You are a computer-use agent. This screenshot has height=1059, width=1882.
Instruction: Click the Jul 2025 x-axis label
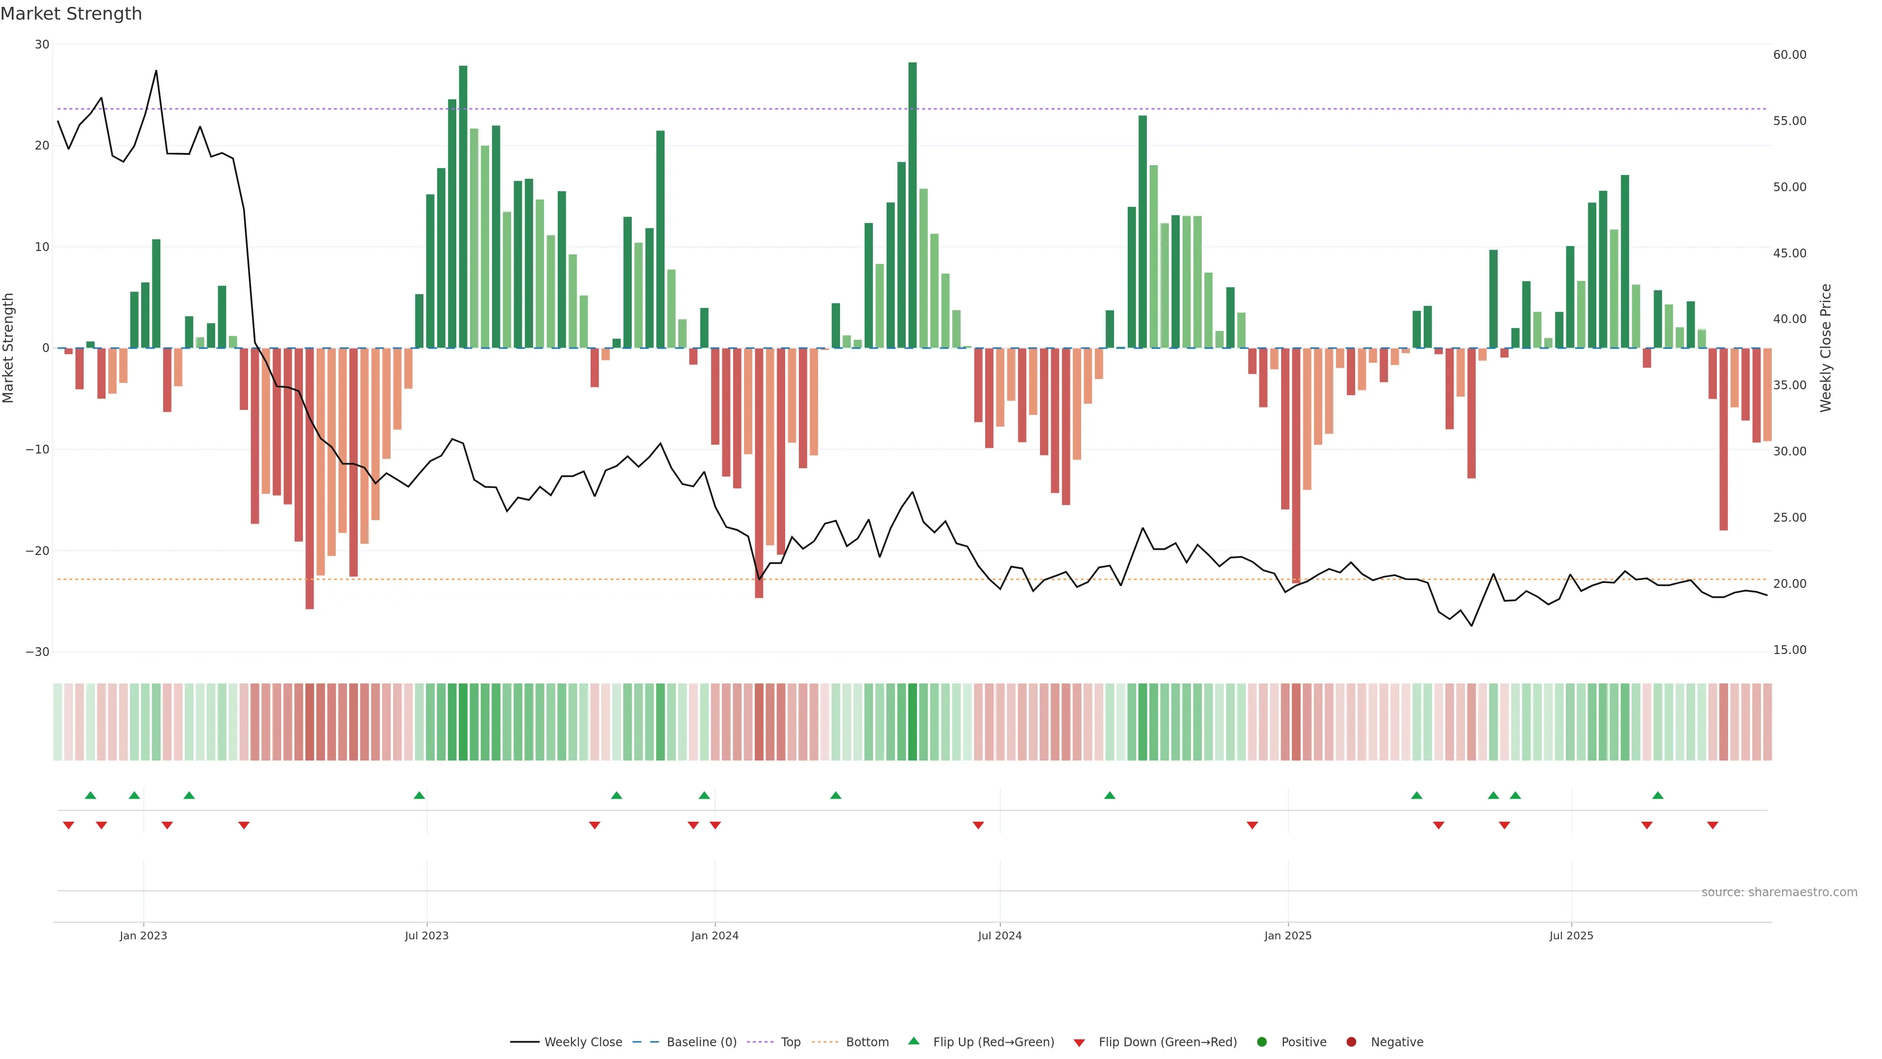(1571, 935)
